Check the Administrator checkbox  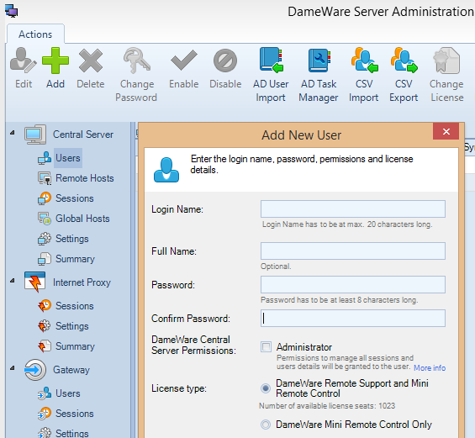click(x=266, y=347)
